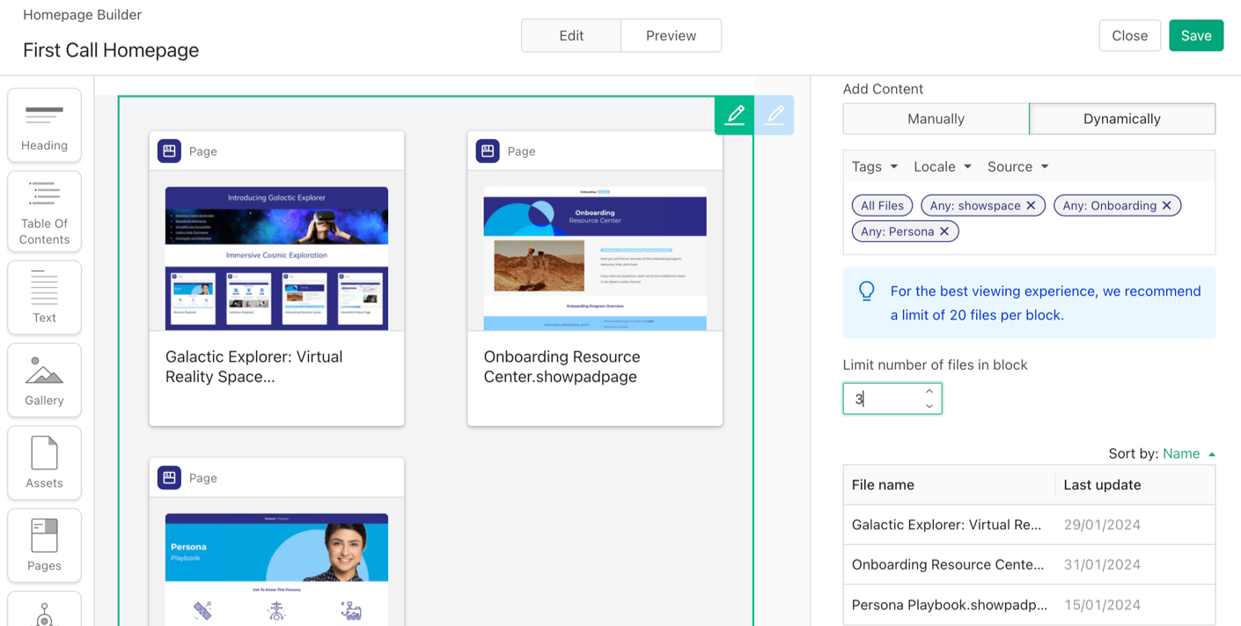Viewport: 1241px width, 626px height.
Task: Click the date 31/01/2024
Action: (x=1102, y=565)
